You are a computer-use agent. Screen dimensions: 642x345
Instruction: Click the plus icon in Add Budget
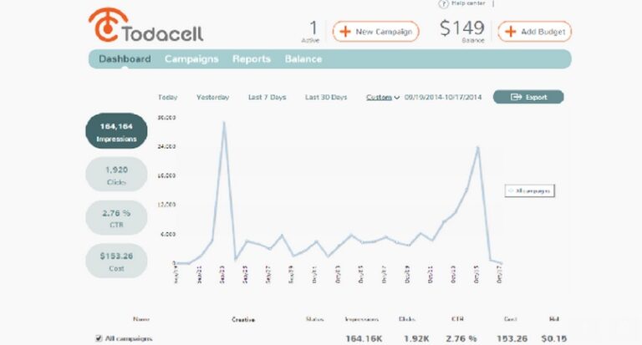(x=510, y=32)
